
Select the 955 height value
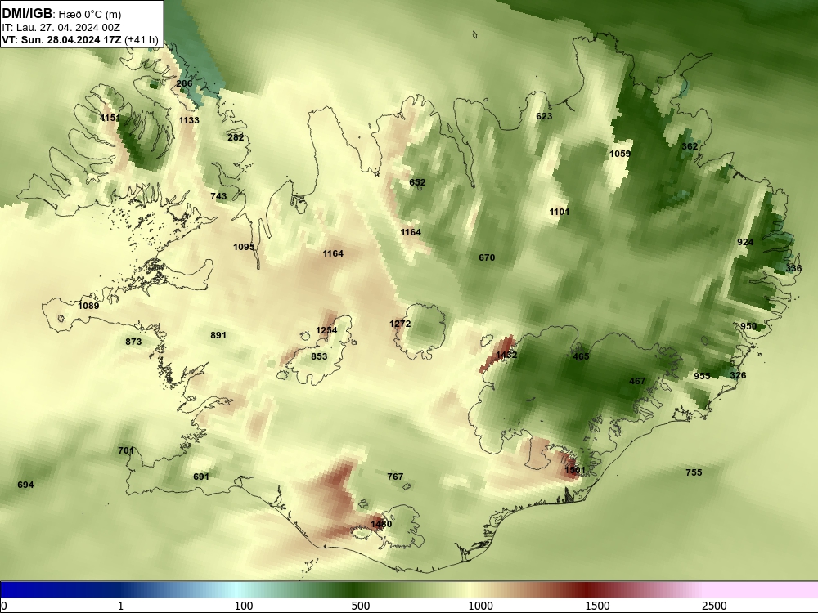702,376
